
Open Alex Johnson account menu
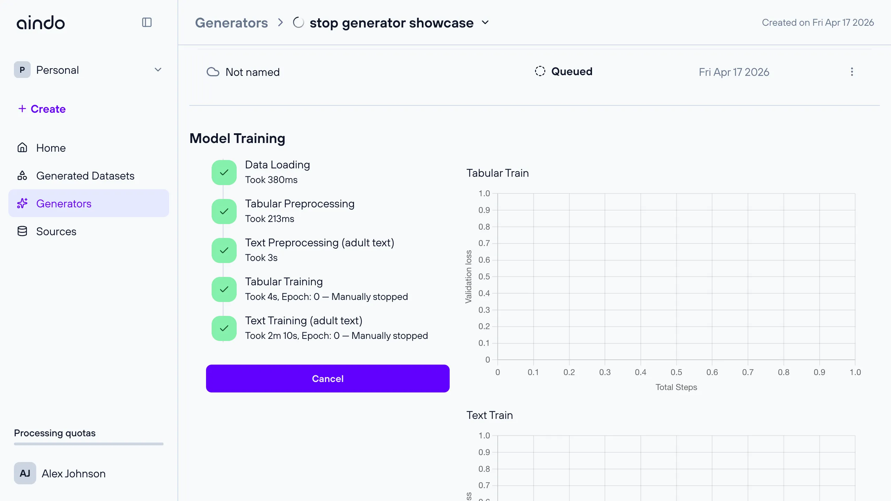[x=89, y=473]
